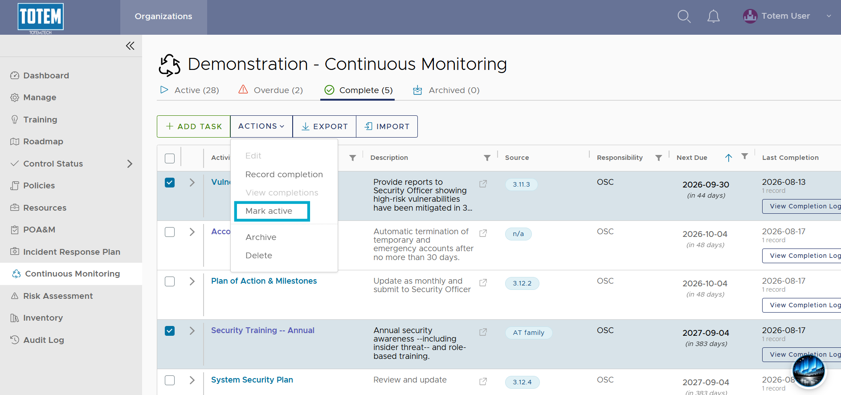Expand the System Security Plan row
Viewport: 841px width, 395px height.
click(x=192, y=380)
